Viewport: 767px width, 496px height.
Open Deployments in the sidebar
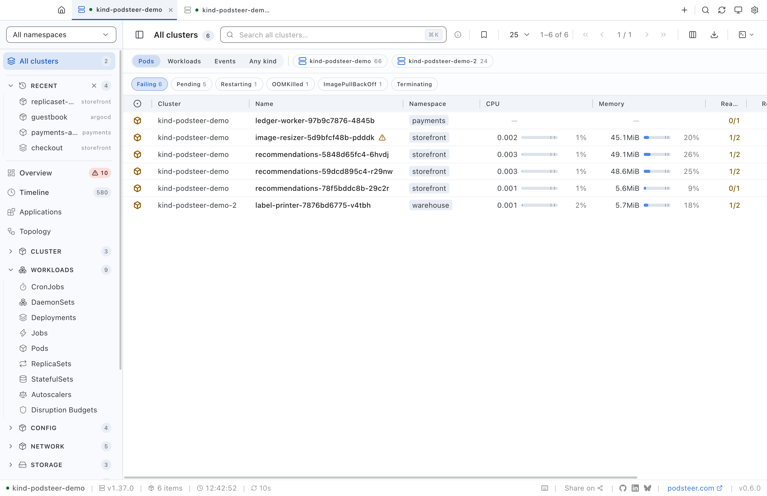tap(53, 318)
